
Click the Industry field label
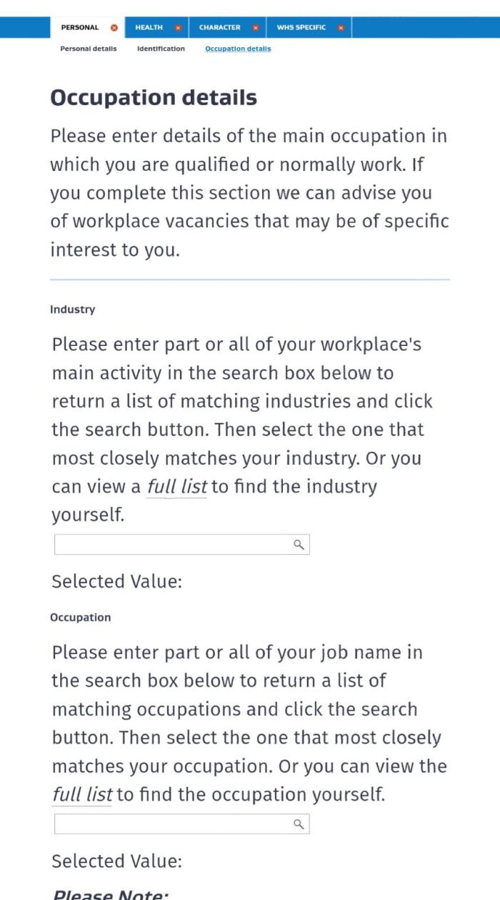(x=72, y=310)
